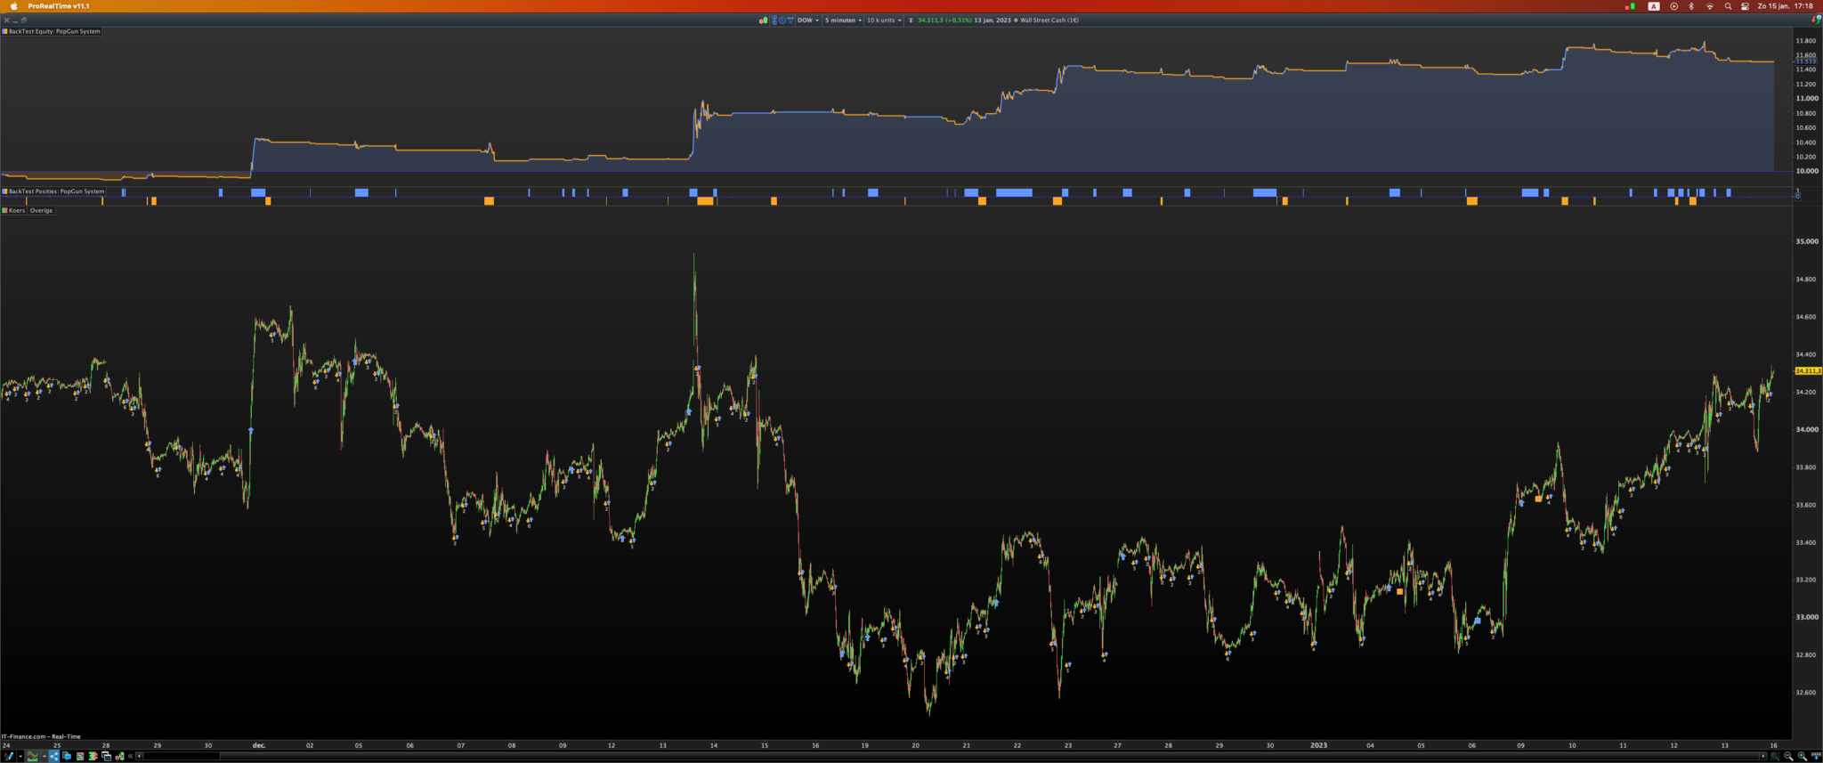Click the scrollbar left arrow
Viewport: 1823px width, 763px height.
coord(139,756)
